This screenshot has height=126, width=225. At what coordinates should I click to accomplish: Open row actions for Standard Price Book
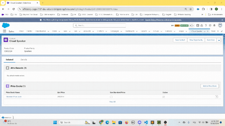tap(216, 97)
